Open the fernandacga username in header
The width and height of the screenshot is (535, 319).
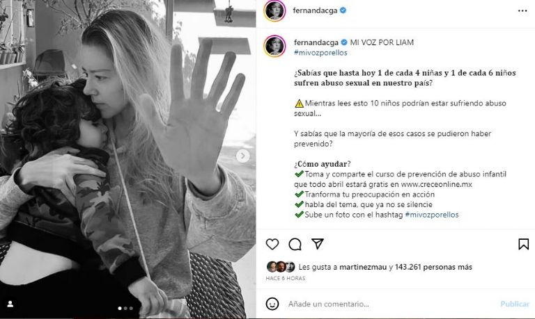click(x=315, y=10)
